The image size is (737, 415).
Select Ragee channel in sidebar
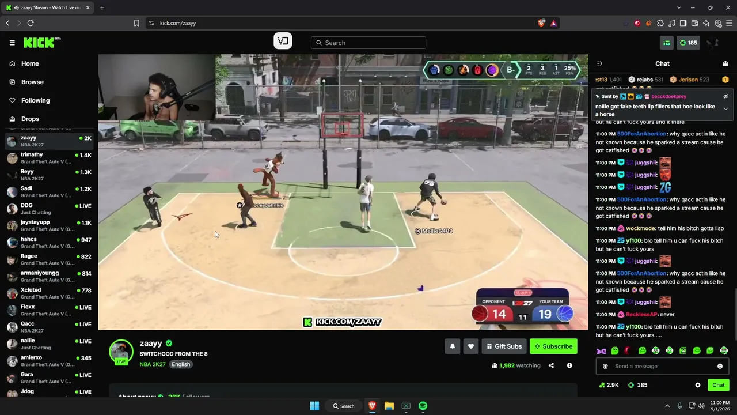[49, 259]
